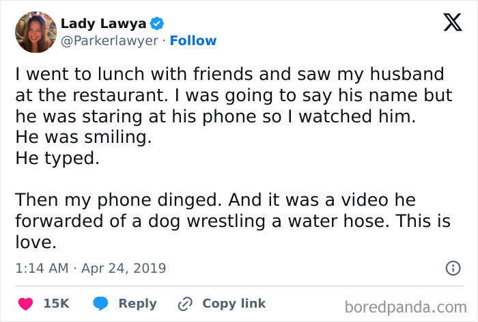478x322 pixels.
Task: Click the chain link copy icon
Action: (x=185, y=304)
